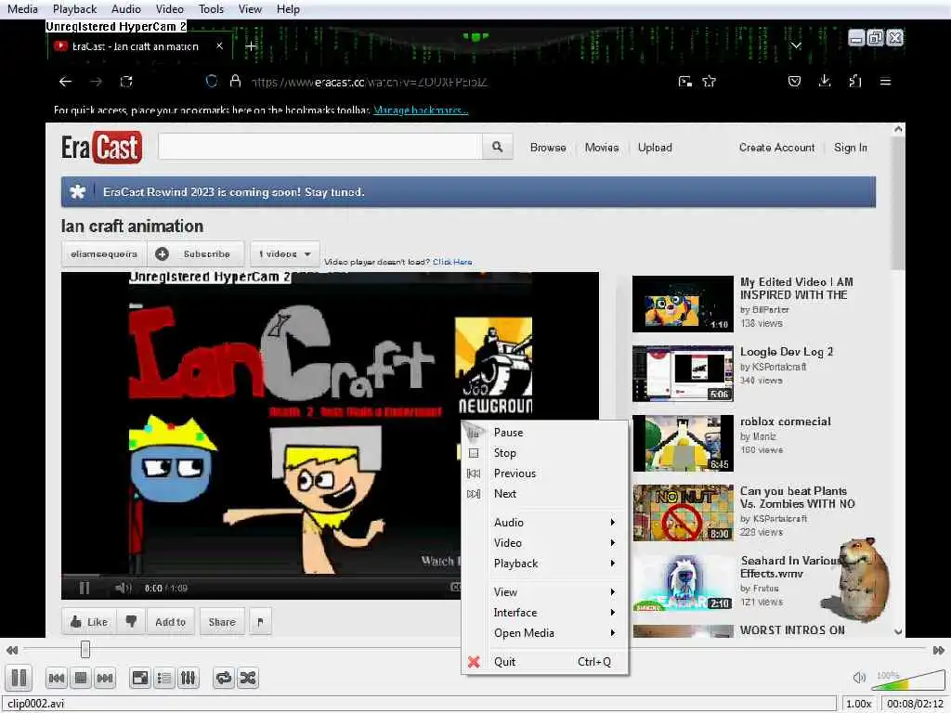Viewport: 951px width, 713px height.
Task: Expand Playback submenu in context menu
Action: (x=544, y=564)
